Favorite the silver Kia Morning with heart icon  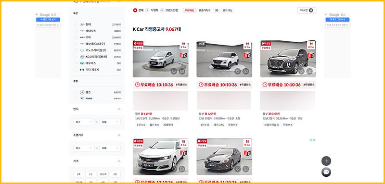tap(174, 71)
